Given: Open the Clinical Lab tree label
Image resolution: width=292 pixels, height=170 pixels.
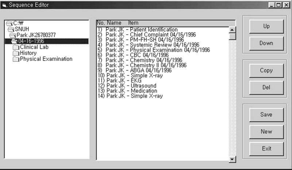Looking at the screenshot, I should [x=34, y=47].
